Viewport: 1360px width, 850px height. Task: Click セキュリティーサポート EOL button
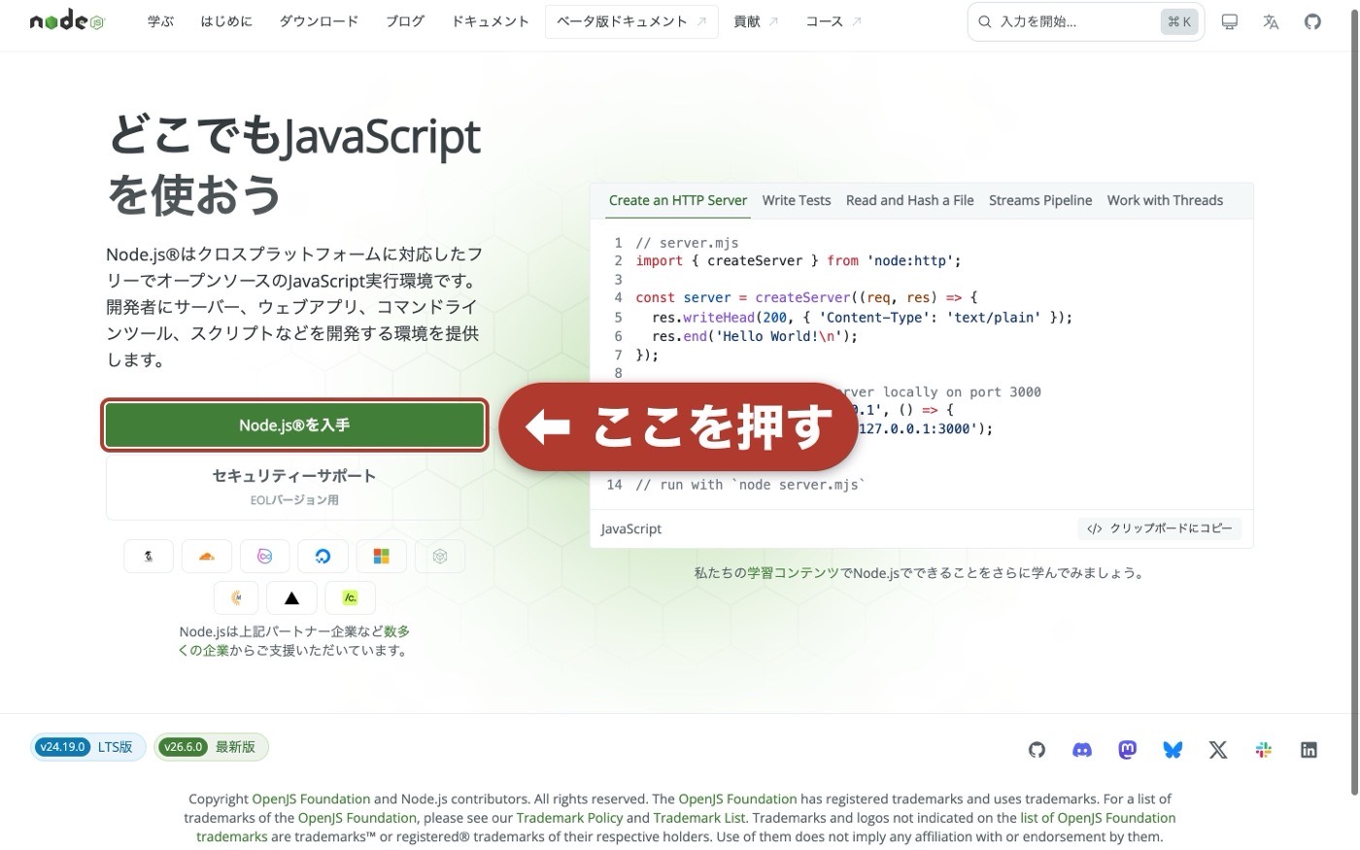(x=294, y=487)
